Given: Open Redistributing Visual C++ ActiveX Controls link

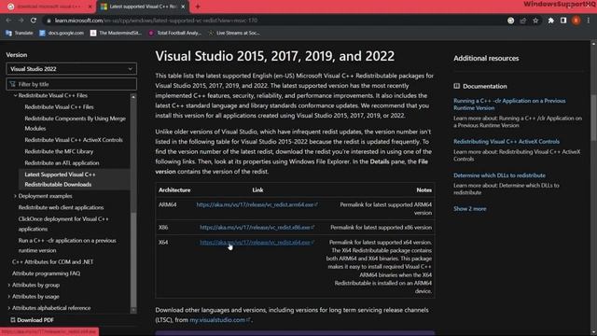Looking at the screenshot, I should [x=507, y=141].
